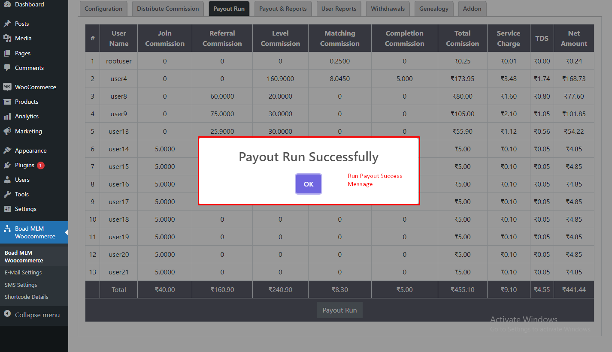Switch to Payout & Reports tab
Viewport: 612px width, 352px height.
(x=283, y=8)
